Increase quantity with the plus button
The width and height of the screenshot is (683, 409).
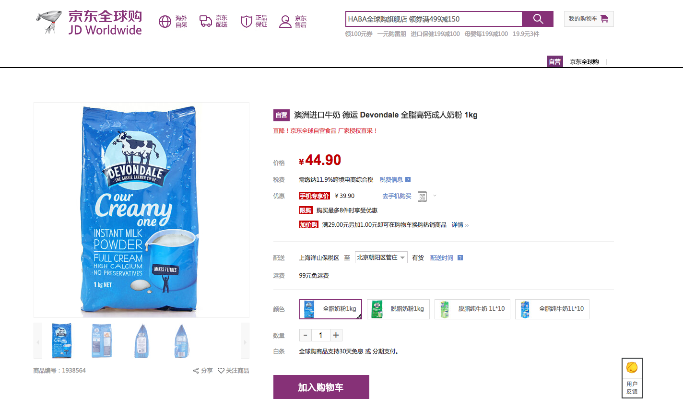tap(336, 335)
